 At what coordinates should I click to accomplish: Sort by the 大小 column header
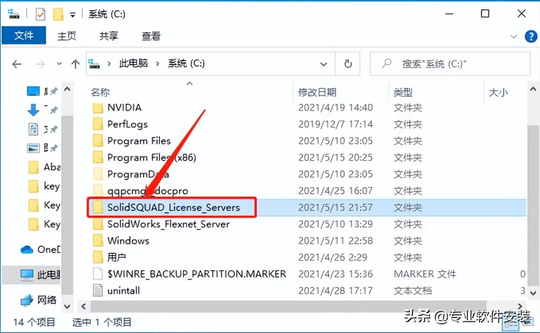pos(498,92)
